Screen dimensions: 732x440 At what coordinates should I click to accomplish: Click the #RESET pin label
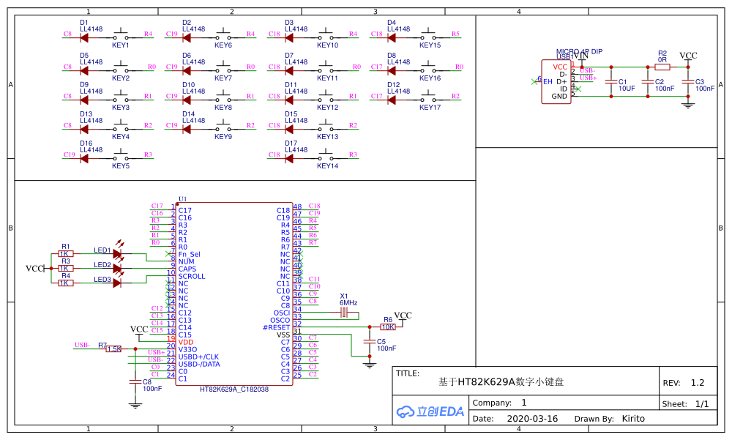tap(277, 327)
